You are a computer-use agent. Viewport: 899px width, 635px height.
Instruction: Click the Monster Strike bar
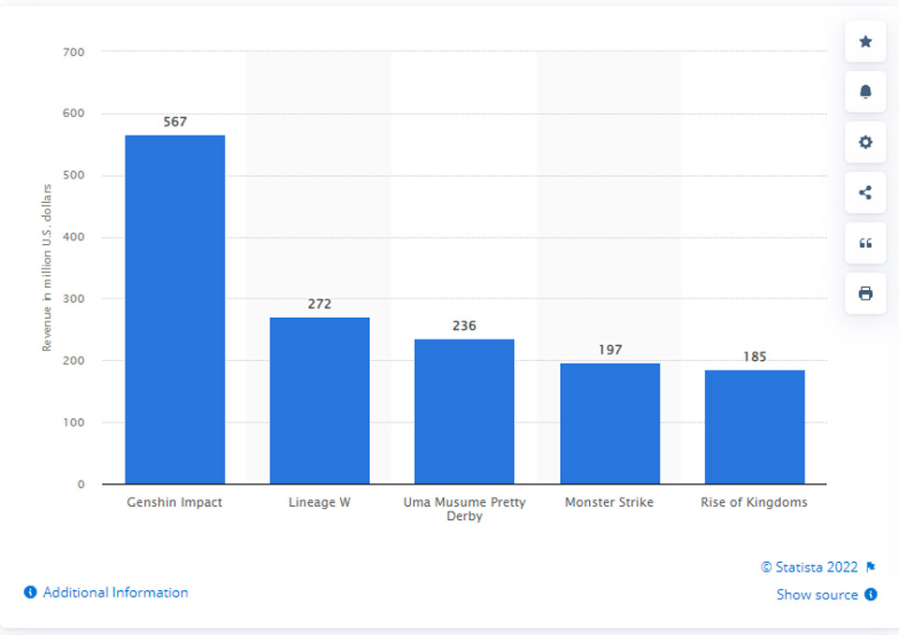(610, 424)
